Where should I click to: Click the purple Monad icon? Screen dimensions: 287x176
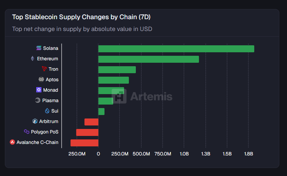tap(39, 90)
